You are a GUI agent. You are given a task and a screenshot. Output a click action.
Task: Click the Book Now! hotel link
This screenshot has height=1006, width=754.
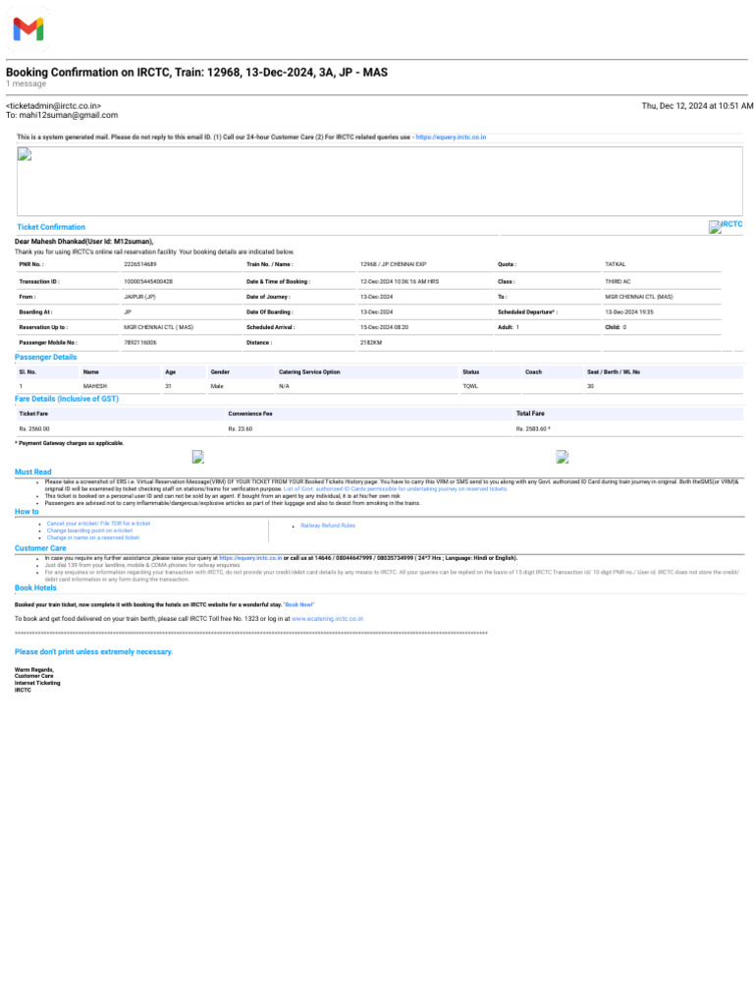point(298,605)
